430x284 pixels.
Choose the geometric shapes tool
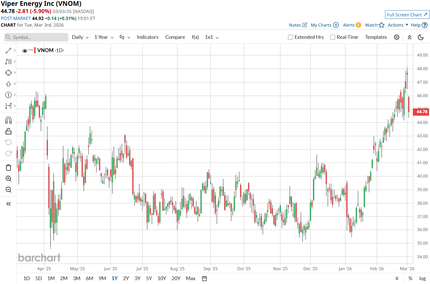8,73
